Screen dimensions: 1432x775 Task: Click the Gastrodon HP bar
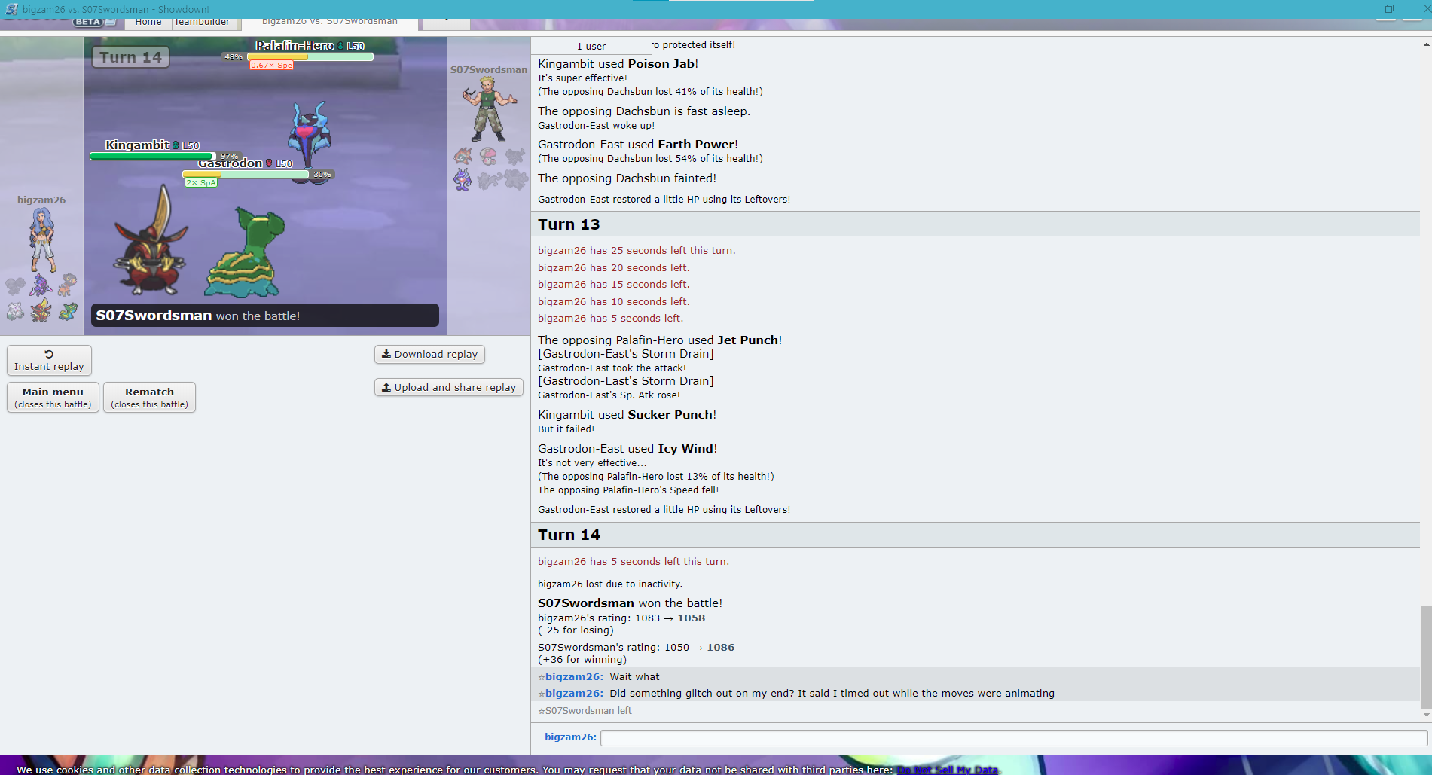pyautogui.click(x=246, y=174)
